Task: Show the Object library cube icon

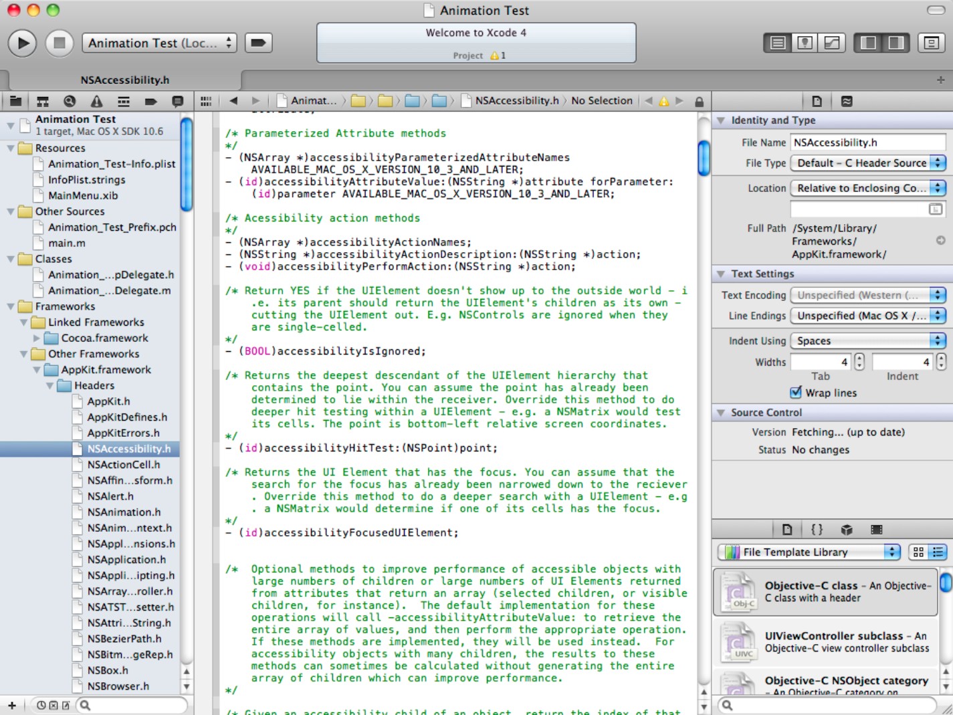Action: [x=847, y=530]
